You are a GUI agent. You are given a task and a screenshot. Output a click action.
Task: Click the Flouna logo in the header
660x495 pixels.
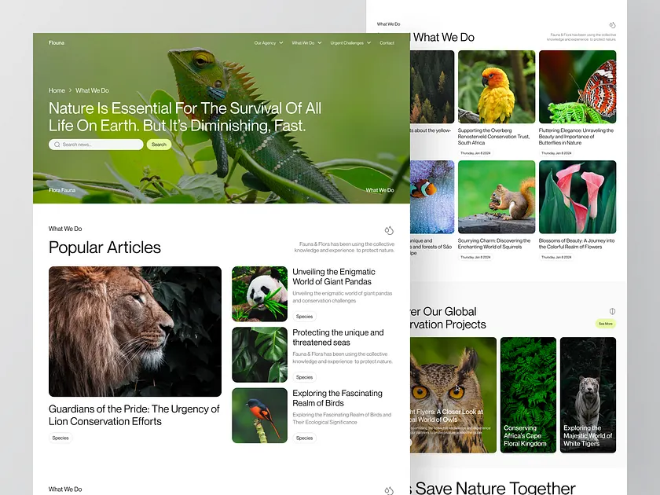coord(56,42)
